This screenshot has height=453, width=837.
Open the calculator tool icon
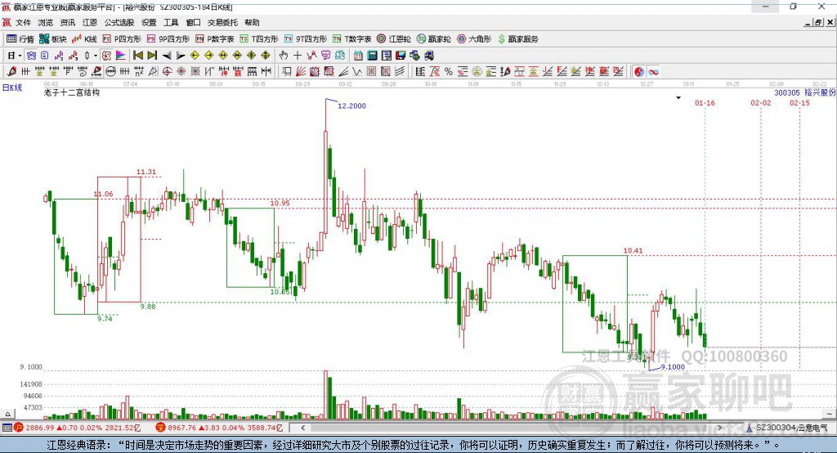coord(373,56)
